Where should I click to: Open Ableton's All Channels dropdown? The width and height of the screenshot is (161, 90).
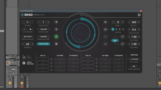pyautogui.click(x=12, y=60)
